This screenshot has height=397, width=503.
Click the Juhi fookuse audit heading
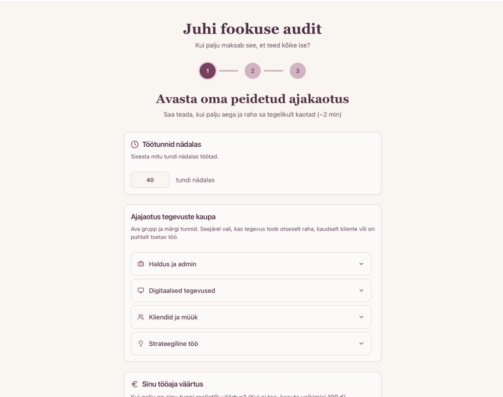[252, 29]
